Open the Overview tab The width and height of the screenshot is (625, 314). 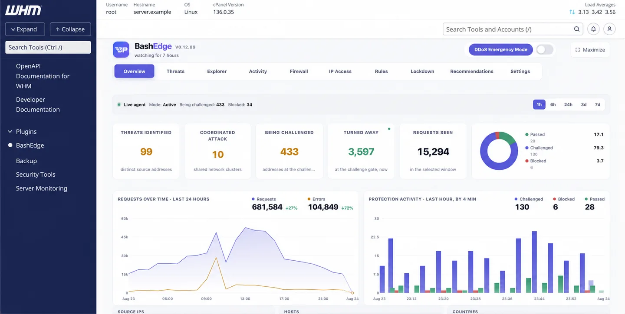[x=134, y=71]
